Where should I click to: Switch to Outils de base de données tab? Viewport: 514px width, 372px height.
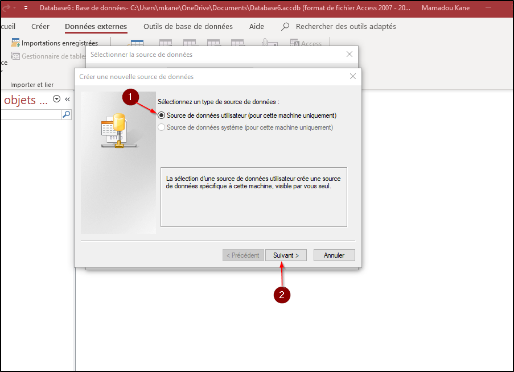click(x=188, y=27)
